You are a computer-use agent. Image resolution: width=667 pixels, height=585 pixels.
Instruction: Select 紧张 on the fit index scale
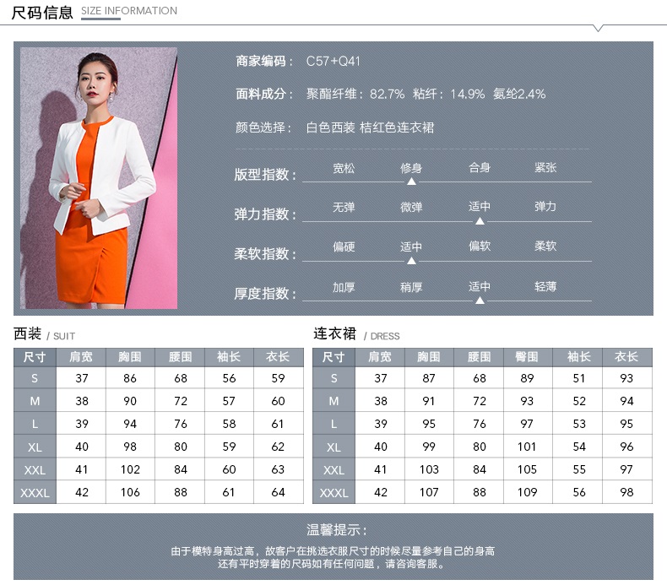(545, 168)
